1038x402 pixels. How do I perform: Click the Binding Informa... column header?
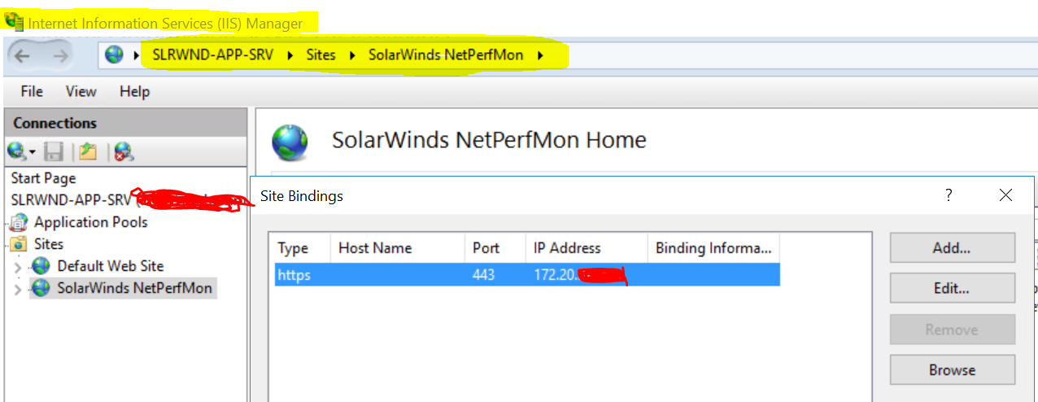tap(713, 248)
